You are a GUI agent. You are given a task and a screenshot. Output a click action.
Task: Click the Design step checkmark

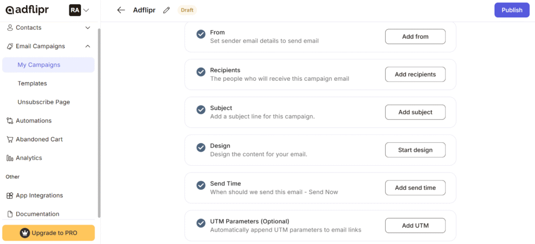[x=201, y=148]
